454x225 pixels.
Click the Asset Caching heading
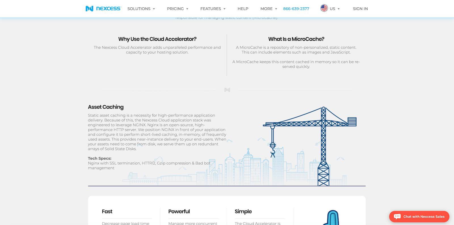tap(106, 107)
